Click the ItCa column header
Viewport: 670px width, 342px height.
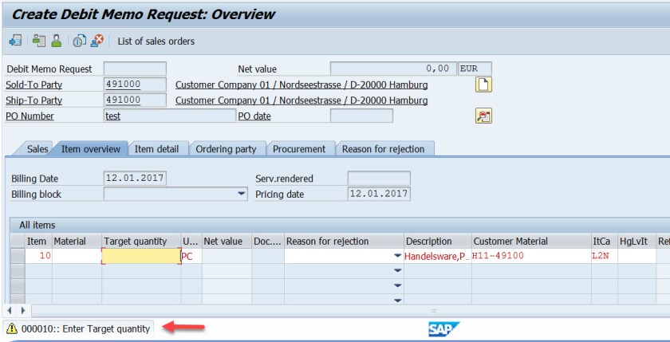click(604, 242)
